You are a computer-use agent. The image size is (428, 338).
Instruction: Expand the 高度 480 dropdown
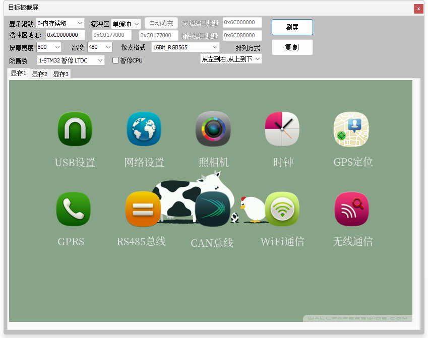(x=100, y=47)
